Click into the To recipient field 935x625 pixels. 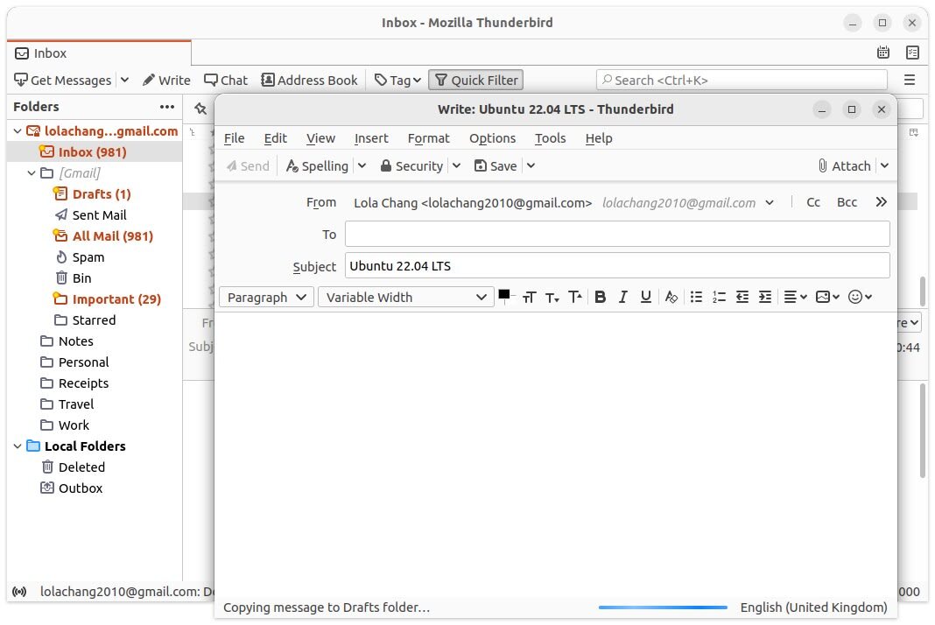[617, 234]
